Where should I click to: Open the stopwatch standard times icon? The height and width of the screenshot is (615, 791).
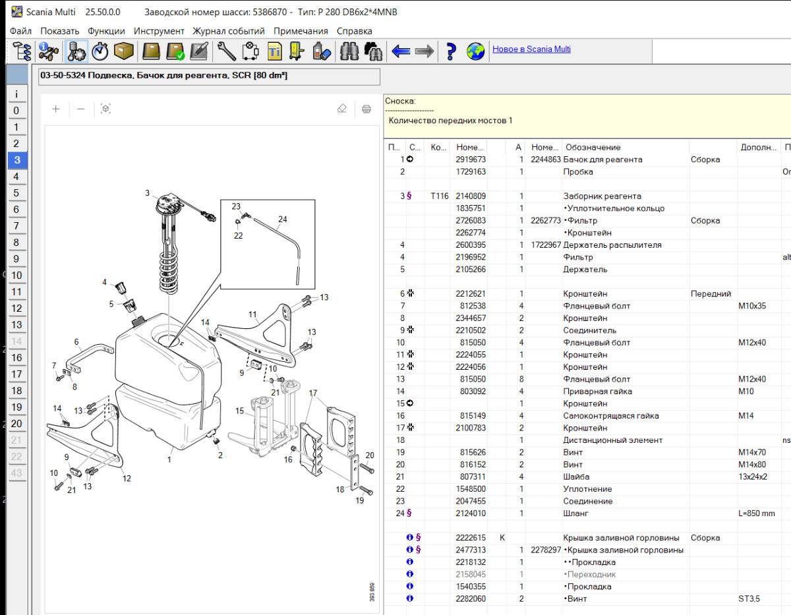coord(100,51)
